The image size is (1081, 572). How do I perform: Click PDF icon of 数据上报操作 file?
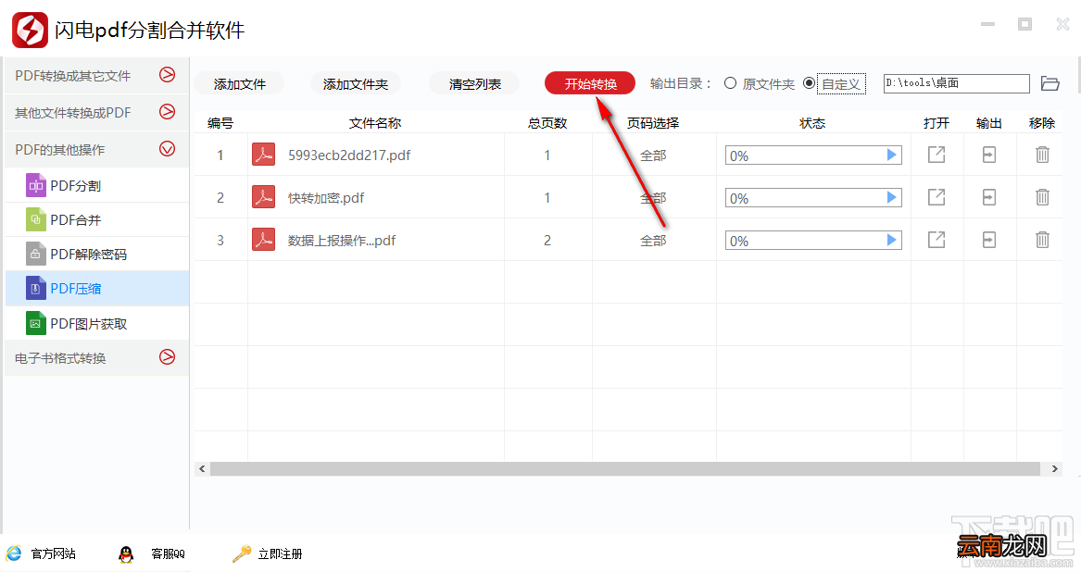(x=263, y=240)
